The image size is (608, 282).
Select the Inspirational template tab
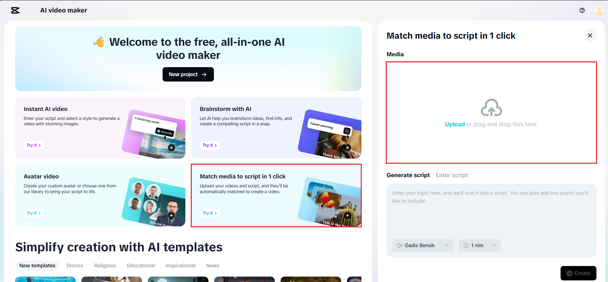(180, 266)
